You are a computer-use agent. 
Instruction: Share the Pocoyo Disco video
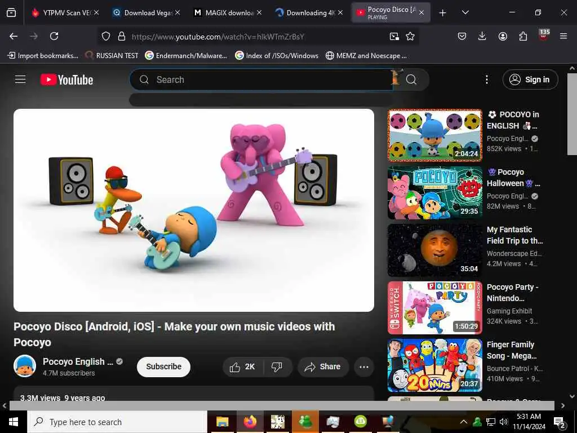point(323,366)
